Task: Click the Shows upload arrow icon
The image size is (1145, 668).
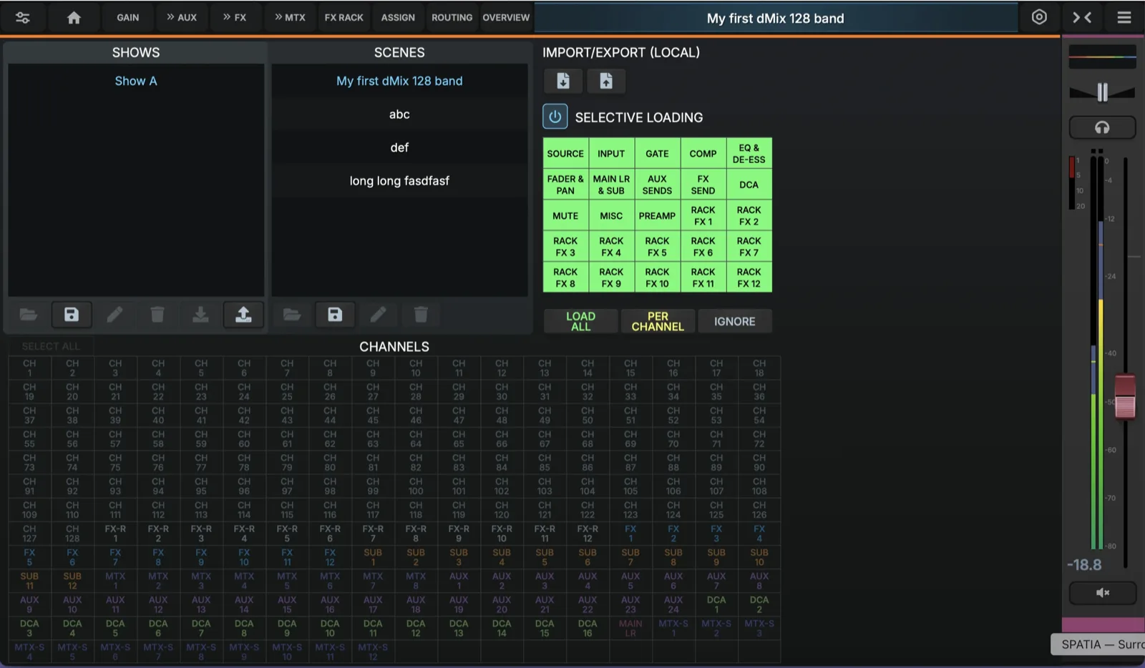Action: 243,315
